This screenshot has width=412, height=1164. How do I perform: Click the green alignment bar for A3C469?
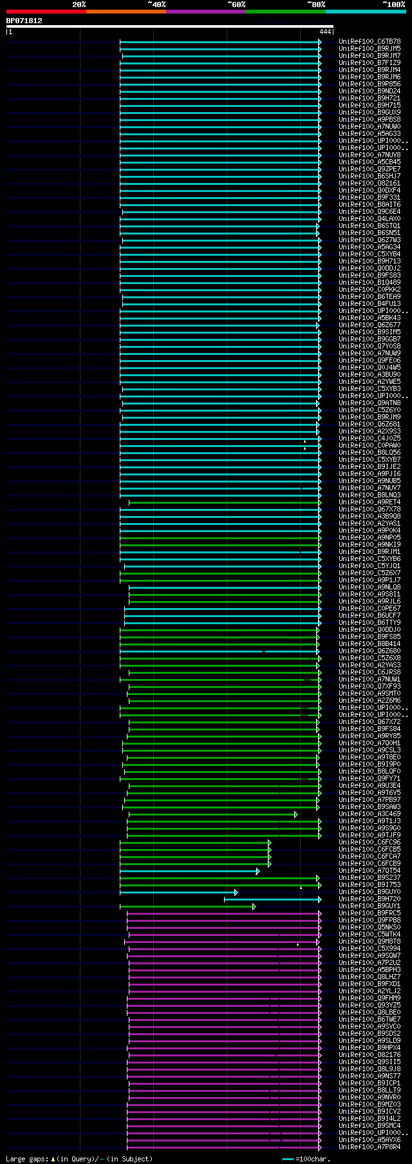pos(213,814)
